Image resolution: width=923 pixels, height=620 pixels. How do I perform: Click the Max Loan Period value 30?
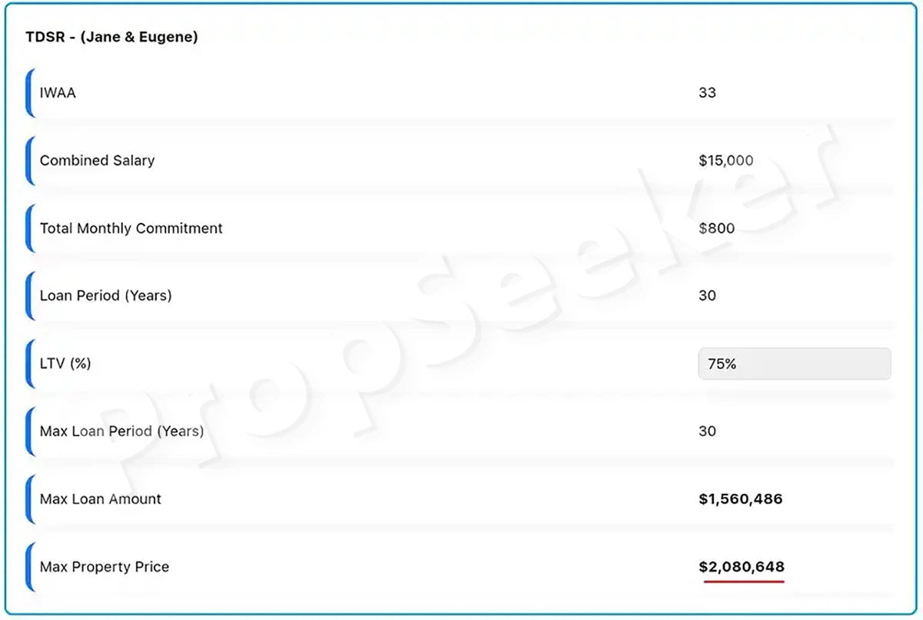(707, 432)
